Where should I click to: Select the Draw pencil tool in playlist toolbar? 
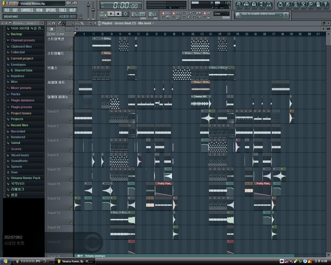[x=60, y=23]
